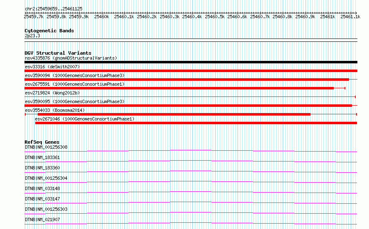Click the DTNB|NM_183361 transcript label

coord(42,157)
